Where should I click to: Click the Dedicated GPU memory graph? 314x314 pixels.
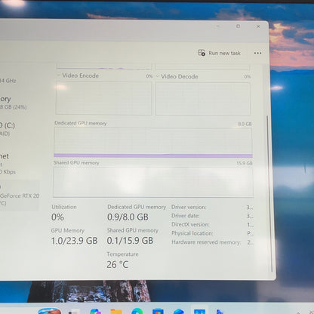[153, 143]
